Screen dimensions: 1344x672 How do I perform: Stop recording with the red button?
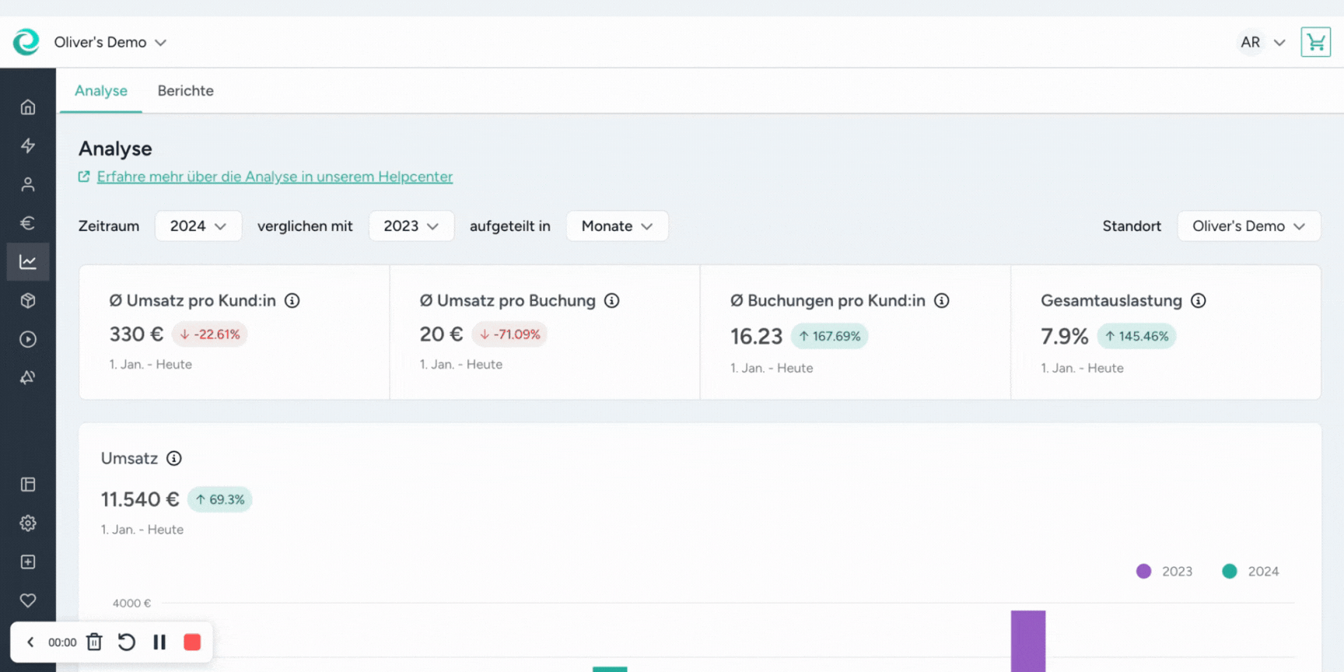point(192,642)
